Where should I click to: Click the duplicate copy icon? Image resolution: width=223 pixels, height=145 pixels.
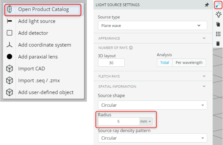click(x=218, y=24)
